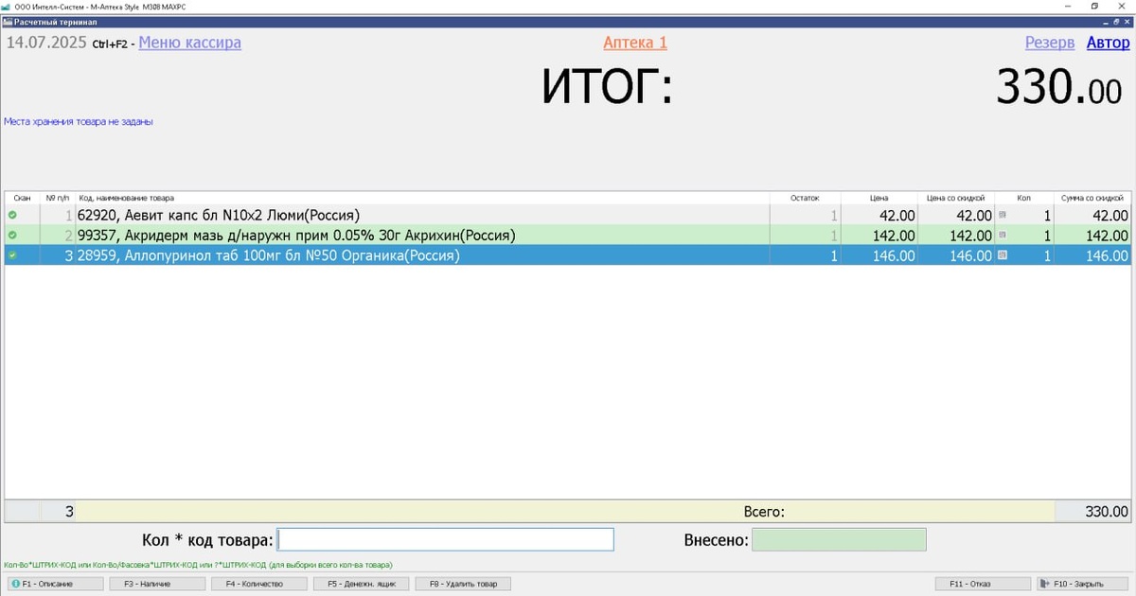1136x596 pixels.
Task: Click the scan status icon for Аевит row
Action: coord(12,216)
